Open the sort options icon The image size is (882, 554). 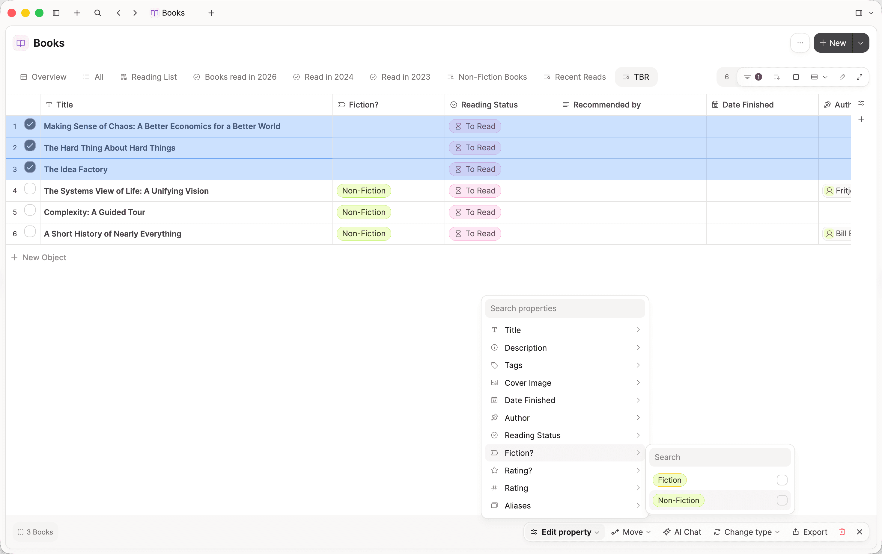pos(776,77)
